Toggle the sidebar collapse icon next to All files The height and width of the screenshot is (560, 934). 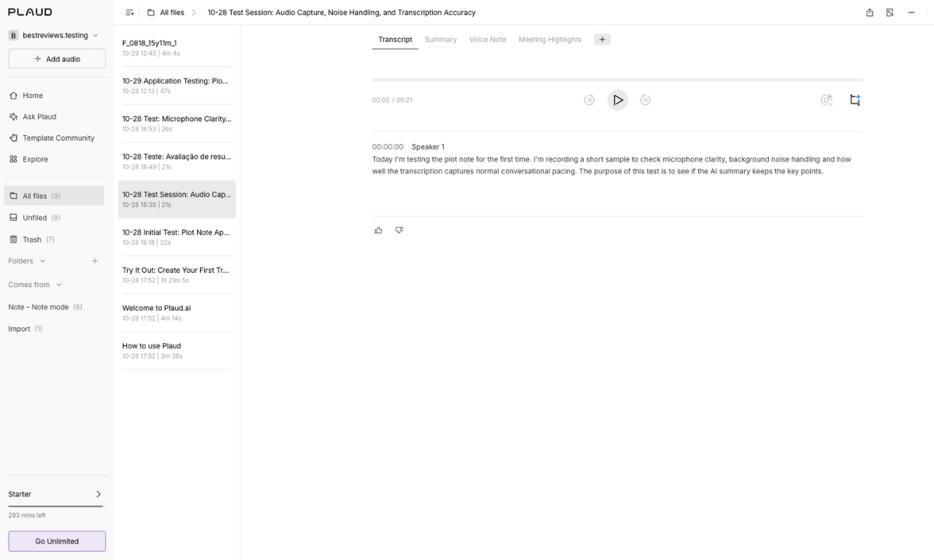[129, 12]
